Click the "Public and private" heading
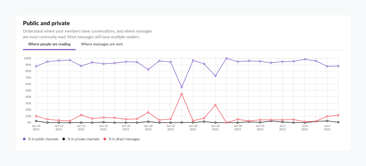Image resolution: width=366 pixels, height=166 pixels. pyautogui.click(x=46, y=23)
